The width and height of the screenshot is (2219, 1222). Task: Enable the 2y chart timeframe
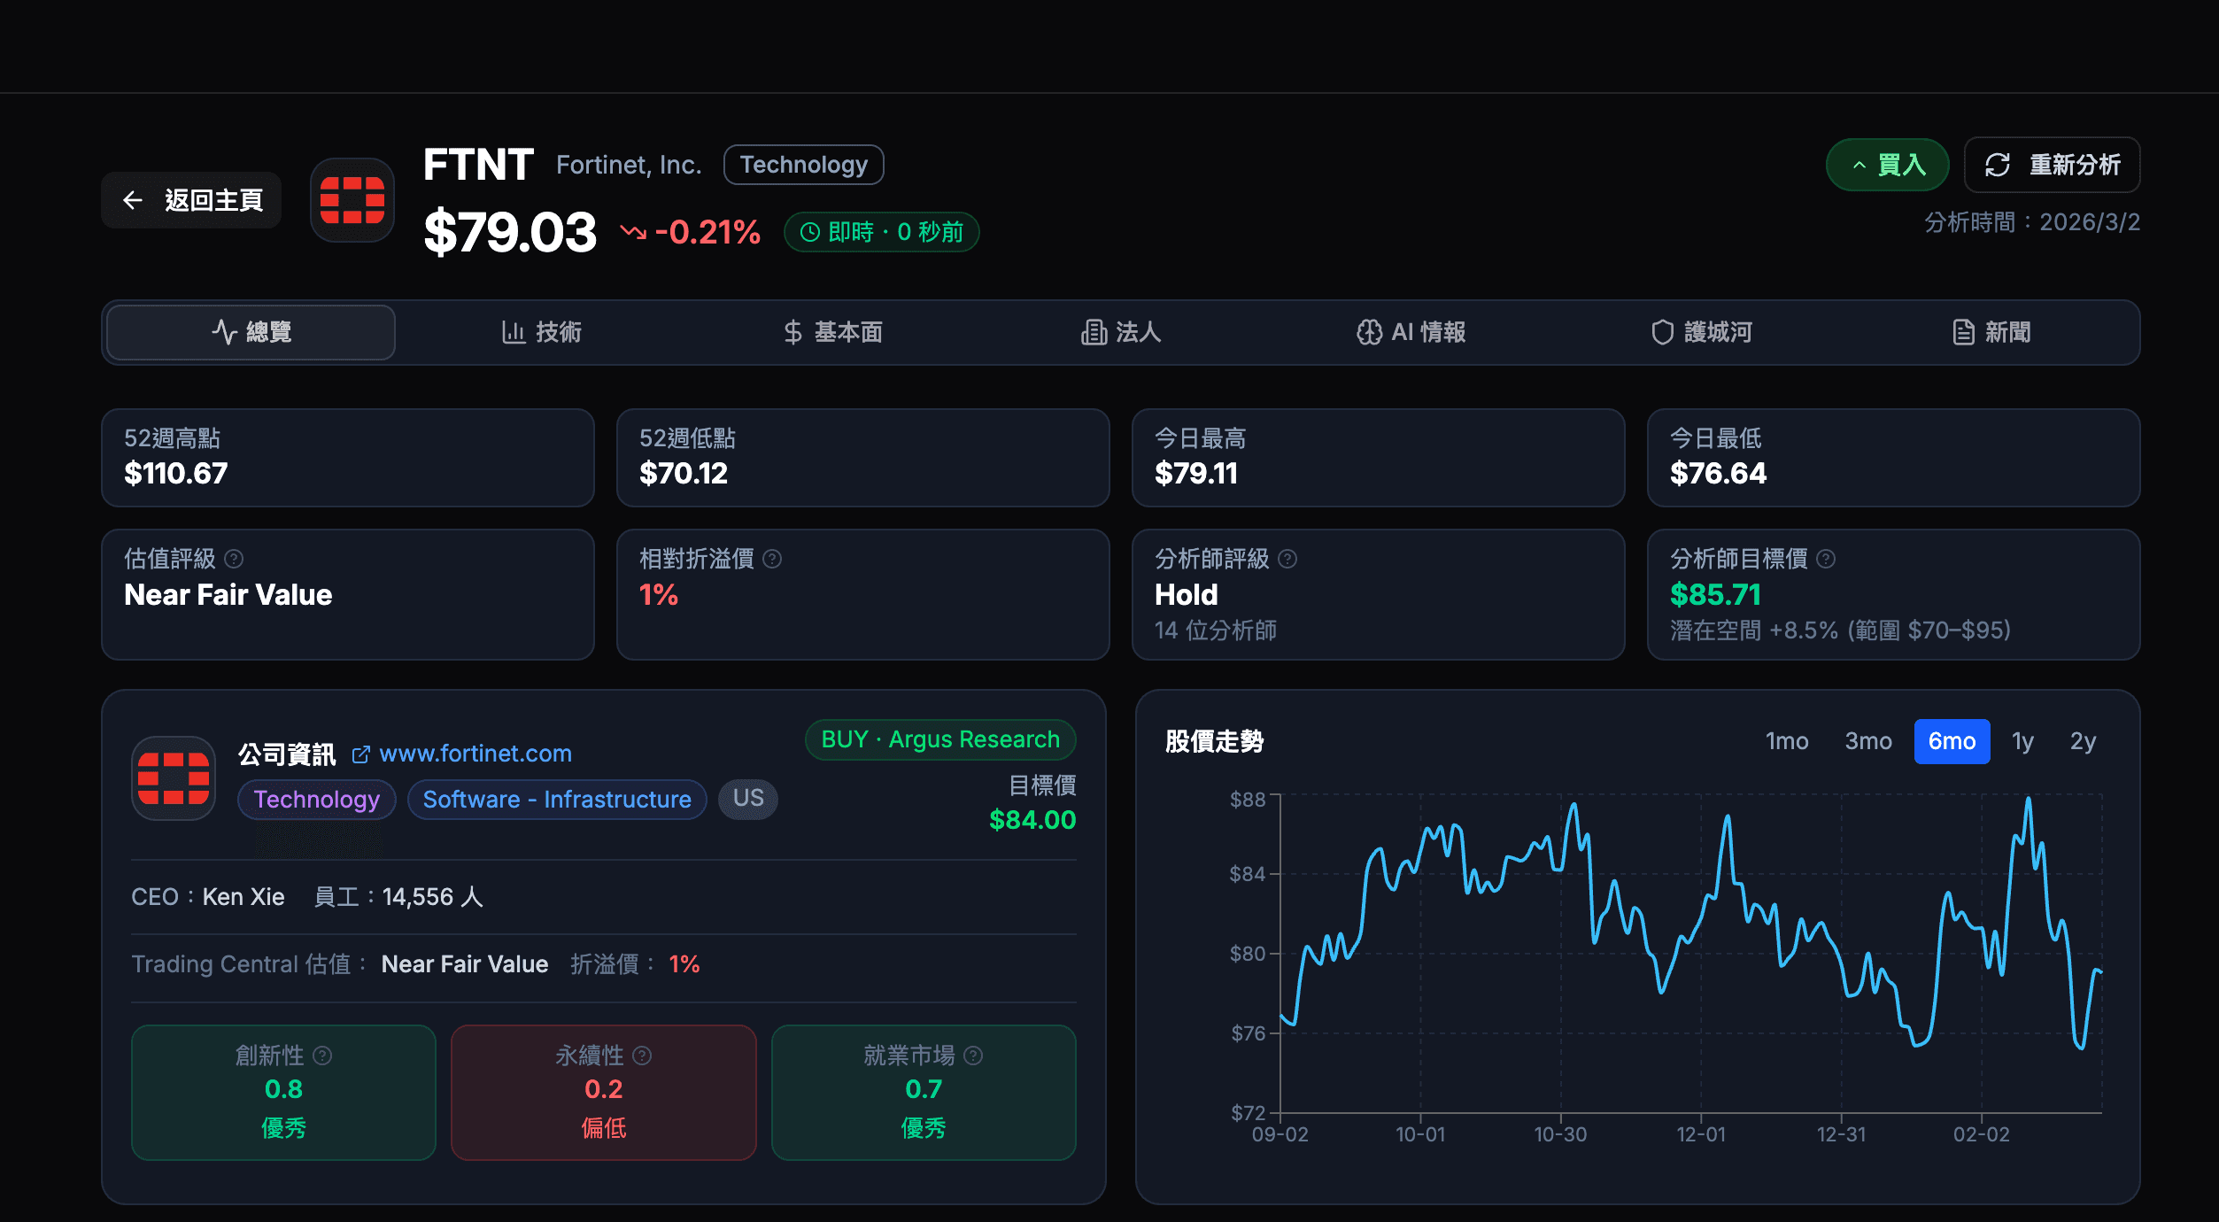(2083, 741)
